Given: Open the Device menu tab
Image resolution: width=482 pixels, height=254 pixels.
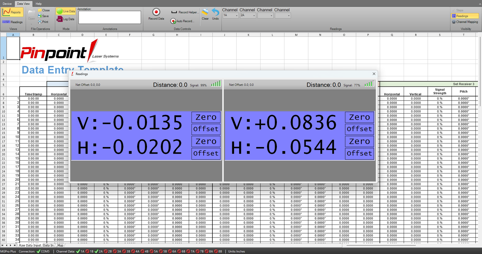Looking at the screenshot, I should pos(7,4).
